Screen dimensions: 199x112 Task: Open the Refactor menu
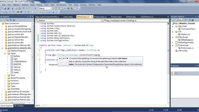pyautogui.click(x=16, y=5)
